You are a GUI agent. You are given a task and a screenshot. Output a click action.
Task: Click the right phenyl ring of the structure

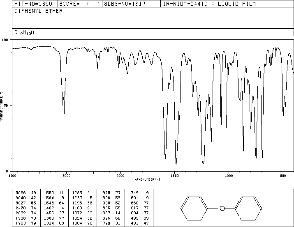248,208
